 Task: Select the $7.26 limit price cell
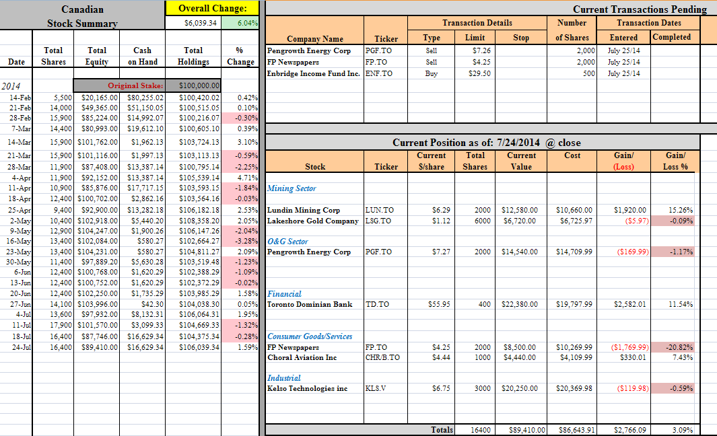point(475,50)
